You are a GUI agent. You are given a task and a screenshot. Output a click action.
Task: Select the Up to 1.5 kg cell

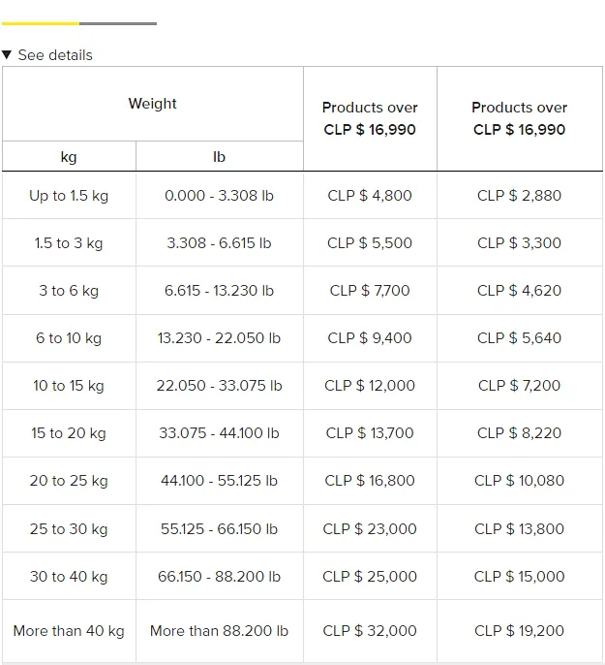tap(69, 196)
